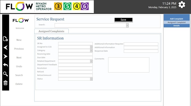
Task: Click the SR Information heading
Action: pyautogui.click(x=50, y=38)
